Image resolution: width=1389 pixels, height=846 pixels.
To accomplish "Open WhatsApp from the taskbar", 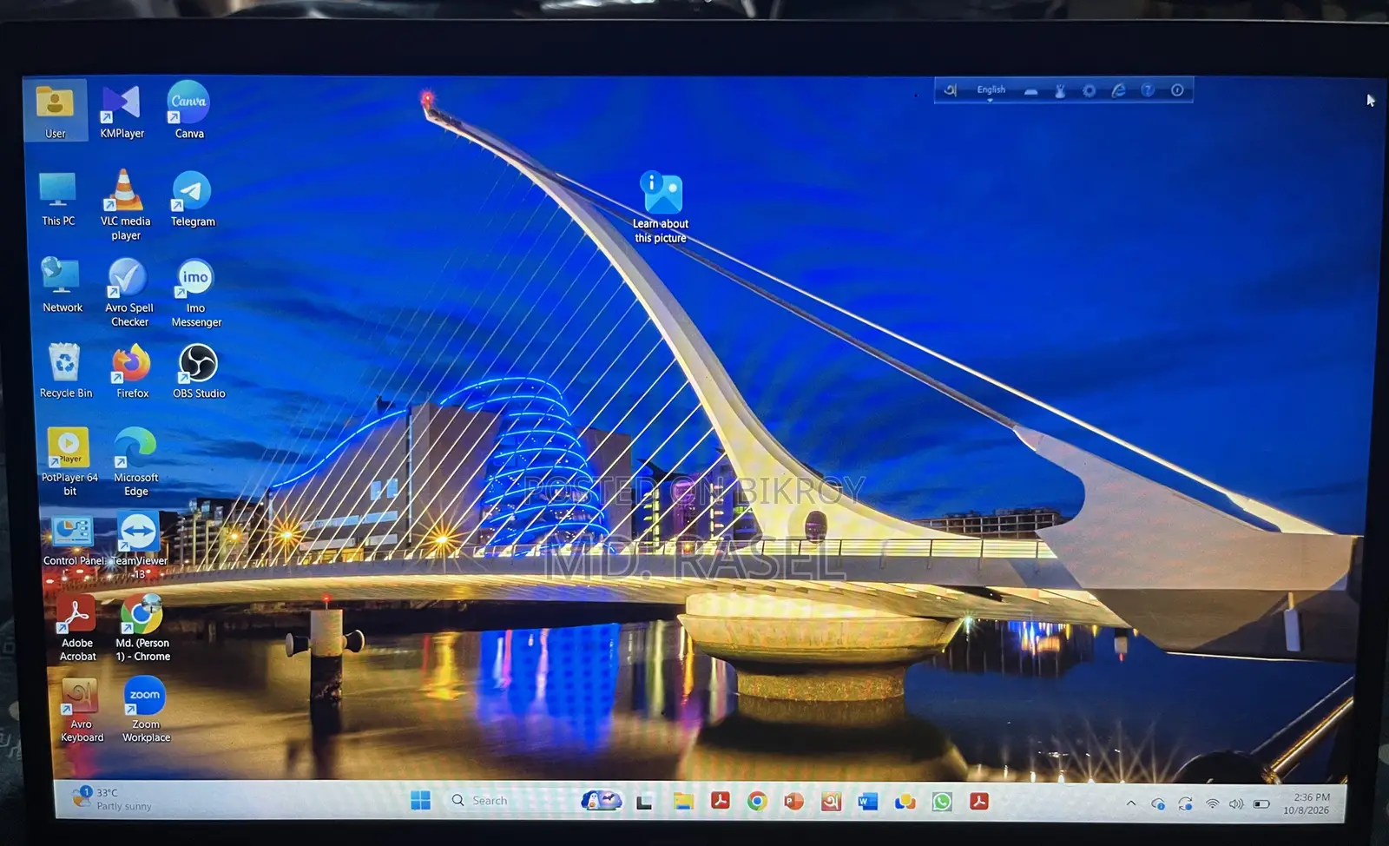I will [942, 802].
